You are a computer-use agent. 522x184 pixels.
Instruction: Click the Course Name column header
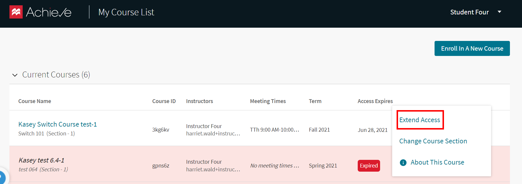pyautogui.click(x=34, y=101)
